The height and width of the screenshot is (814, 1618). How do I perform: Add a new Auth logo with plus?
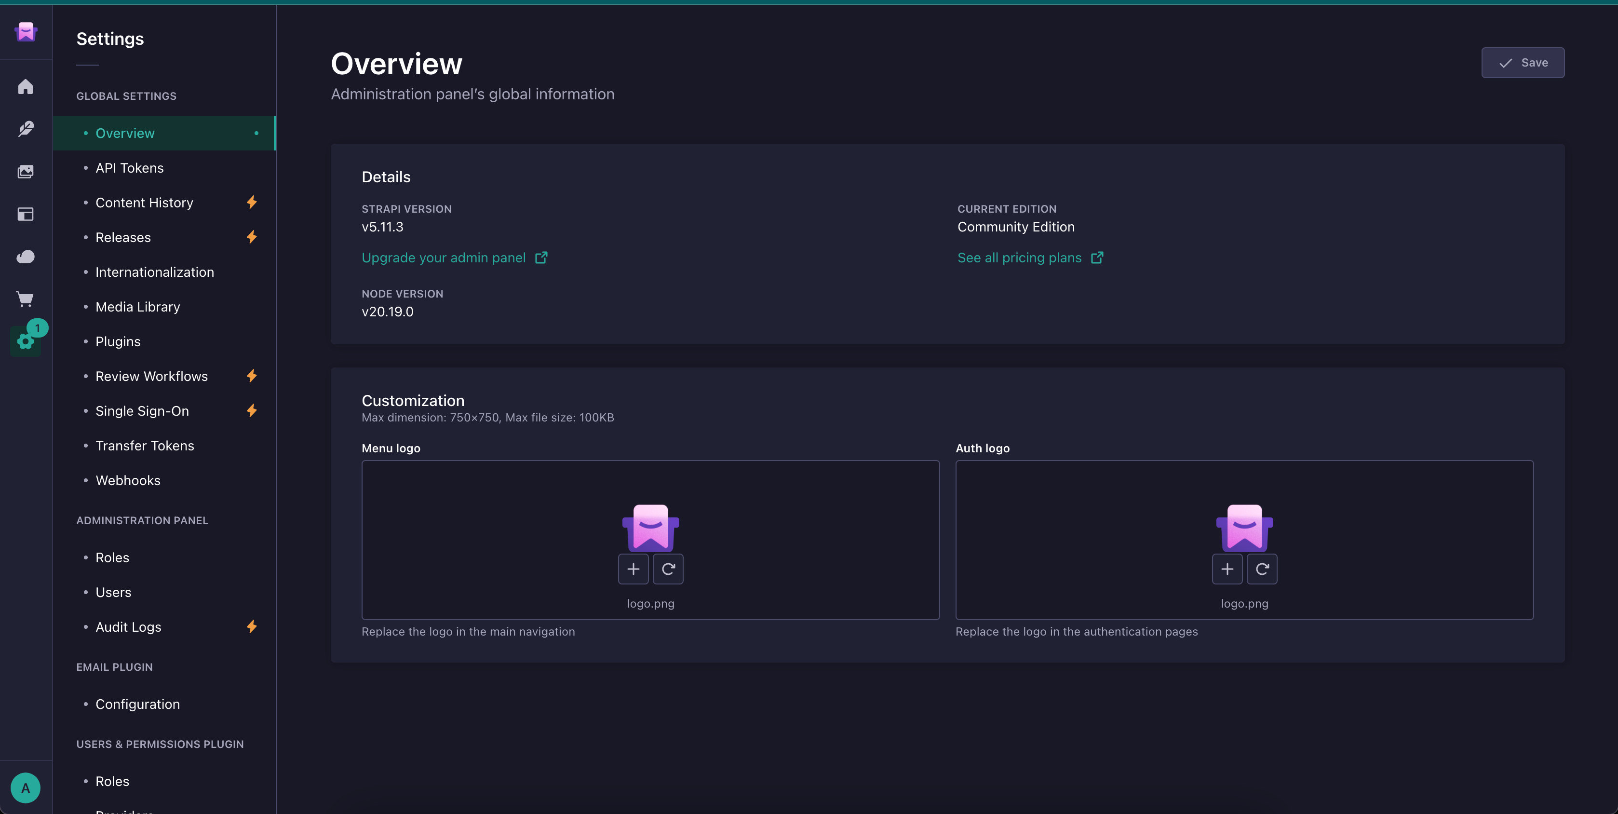(1227, 569)
